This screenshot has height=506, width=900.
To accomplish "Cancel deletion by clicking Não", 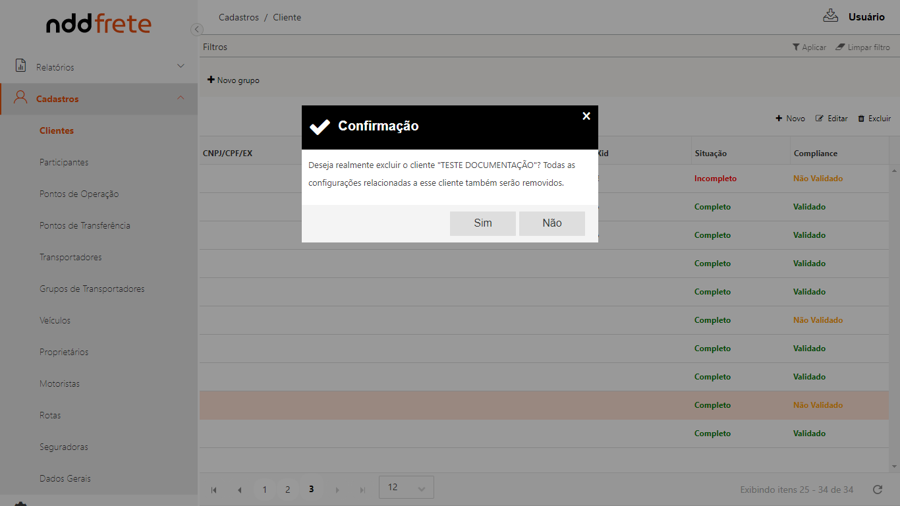I will [551, 223].
